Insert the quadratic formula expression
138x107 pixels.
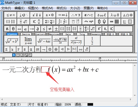[x=60, y=41]
